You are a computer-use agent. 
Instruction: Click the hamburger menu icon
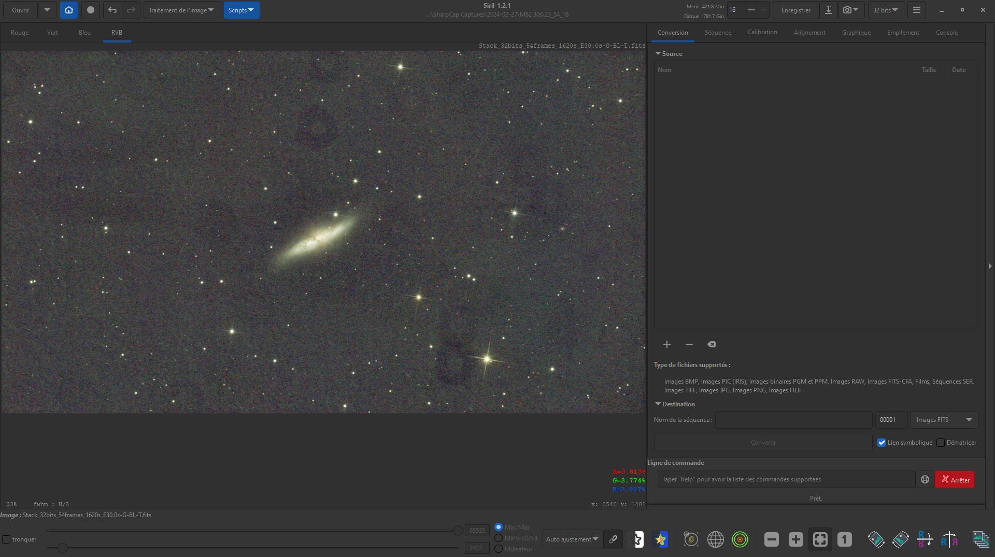[x=916, y=10]
